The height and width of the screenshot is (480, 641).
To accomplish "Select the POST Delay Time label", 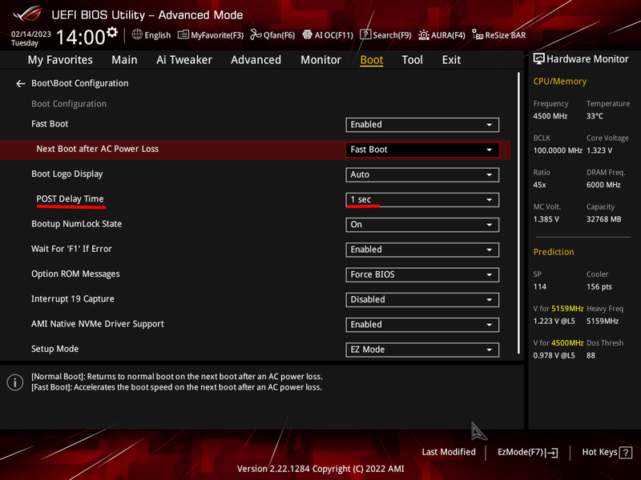I will (x=70, y=198).
